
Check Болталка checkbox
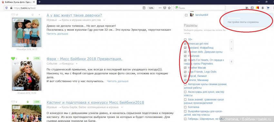(x=185, y=107)
